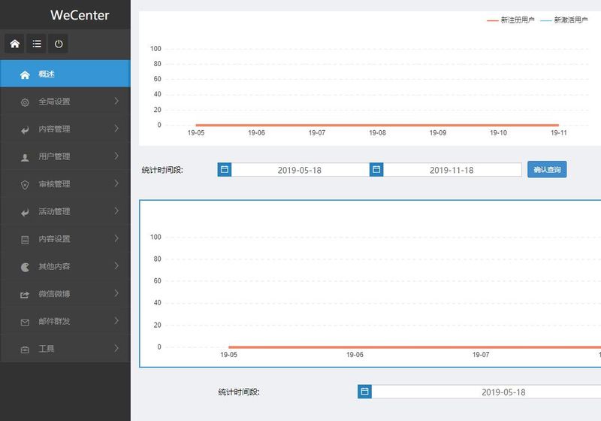Select 概述 in the sidebar
601x421 pixels.
(47, 74)
